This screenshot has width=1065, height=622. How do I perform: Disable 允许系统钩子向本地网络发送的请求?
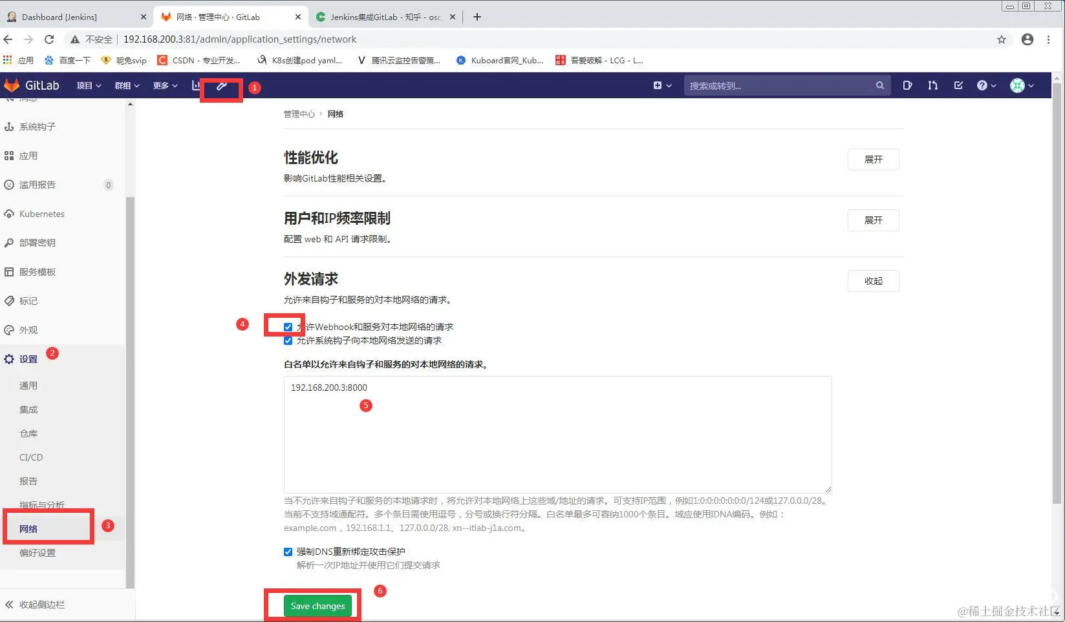point(288,340)
